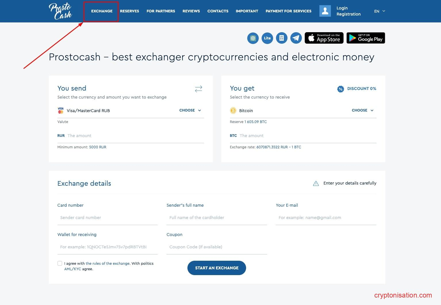Tick the exchange rules agreement checkbox
Screen dimensions: 441x305
[x=60, y=263]
